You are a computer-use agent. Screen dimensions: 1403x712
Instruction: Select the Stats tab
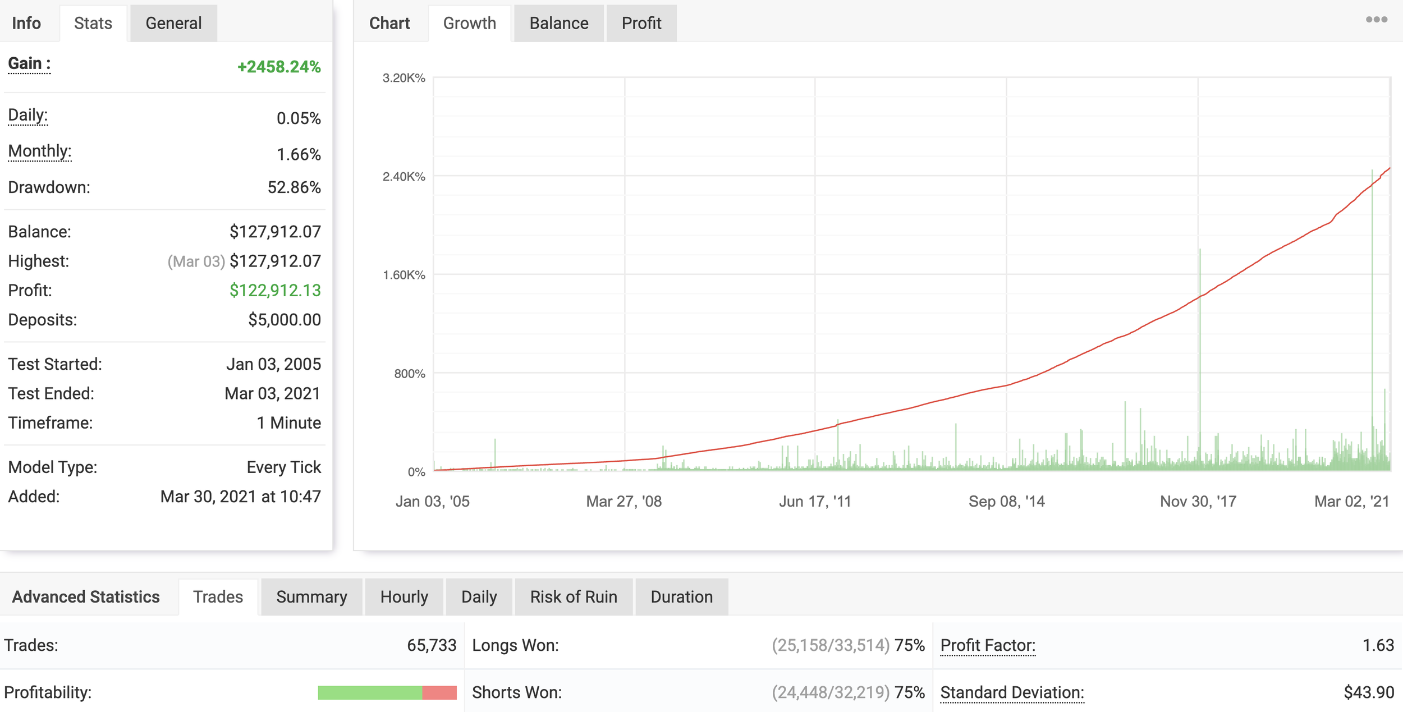pos(93,23)
